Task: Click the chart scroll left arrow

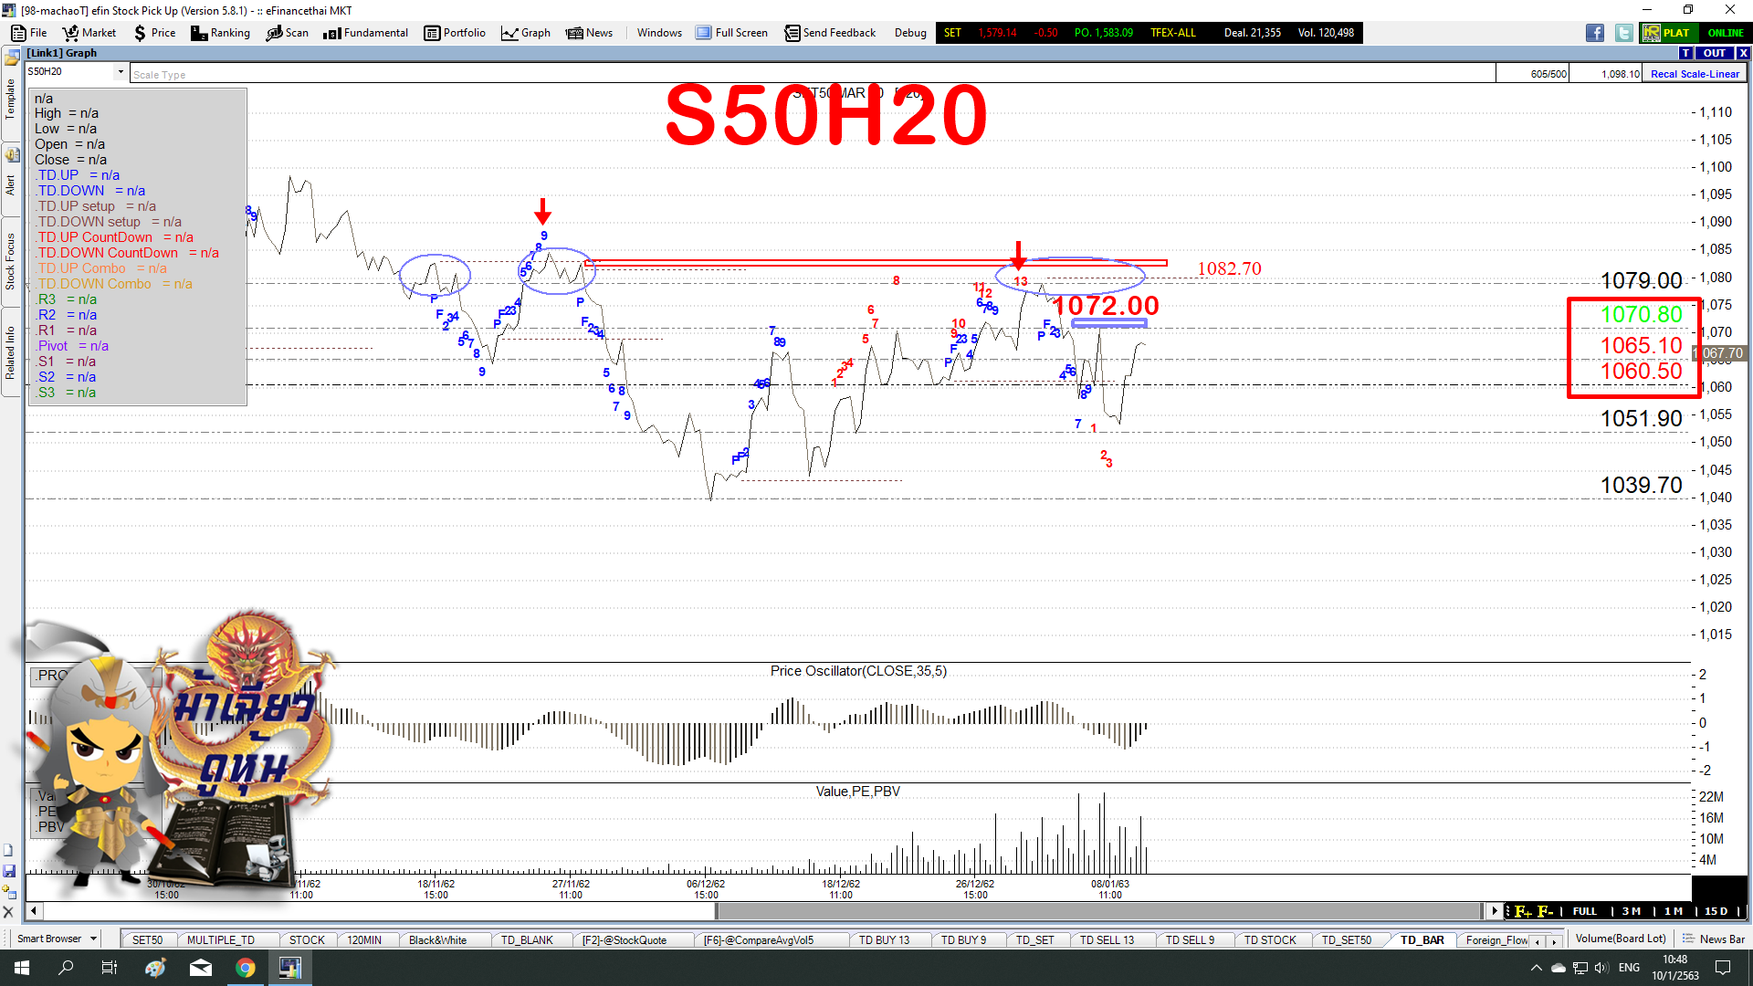Action: [34, 910]
